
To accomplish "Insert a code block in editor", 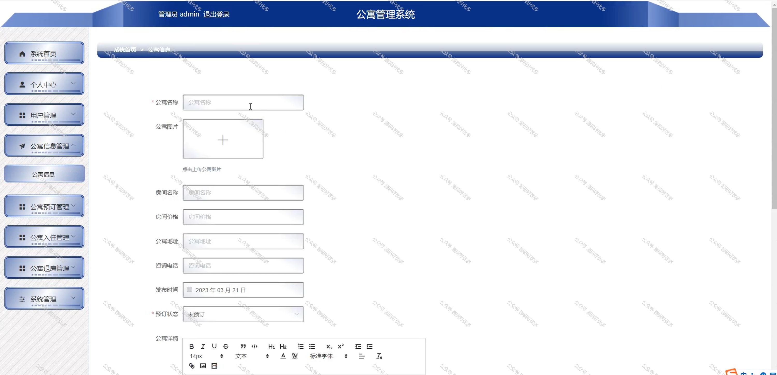I will click(254, 346).
